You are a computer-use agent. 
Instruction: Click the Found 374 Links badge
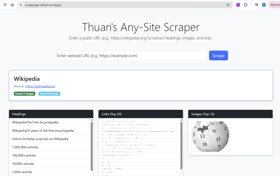pos(49,94)
